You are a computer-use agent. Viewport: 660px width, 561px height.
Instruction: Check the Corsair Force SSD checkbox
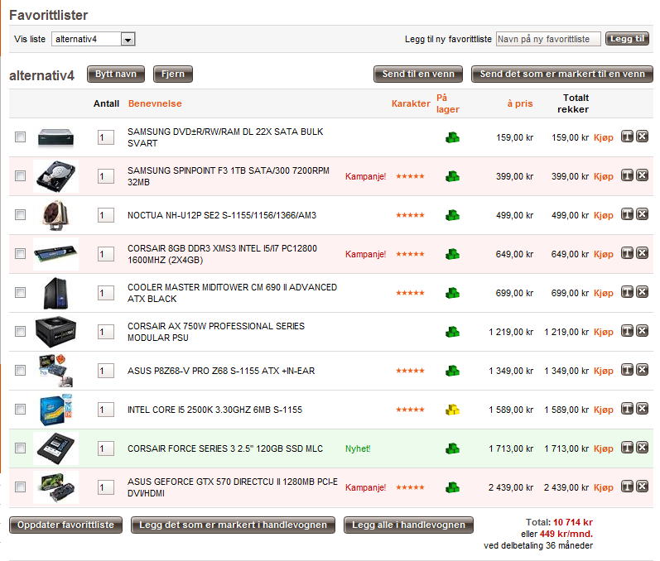tap(20, 448)
